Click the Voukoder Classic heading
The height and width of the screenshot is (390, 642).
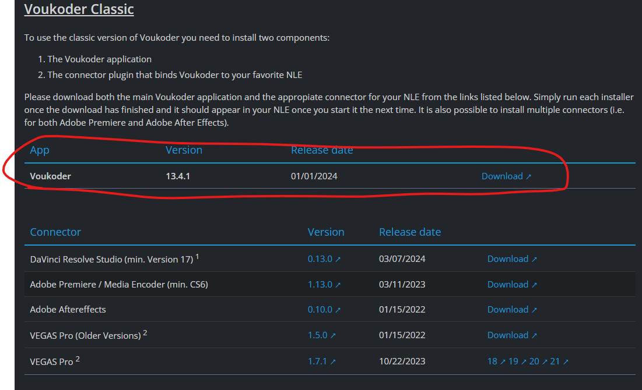point(79,10)
